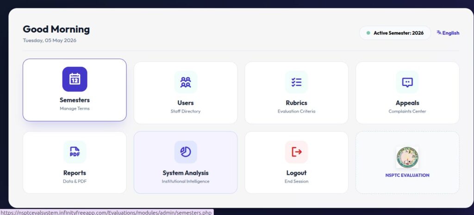This screenshot has width=474, height=215.
Task: Click the NSPTC school seal logo
Action: coord(407,157)
